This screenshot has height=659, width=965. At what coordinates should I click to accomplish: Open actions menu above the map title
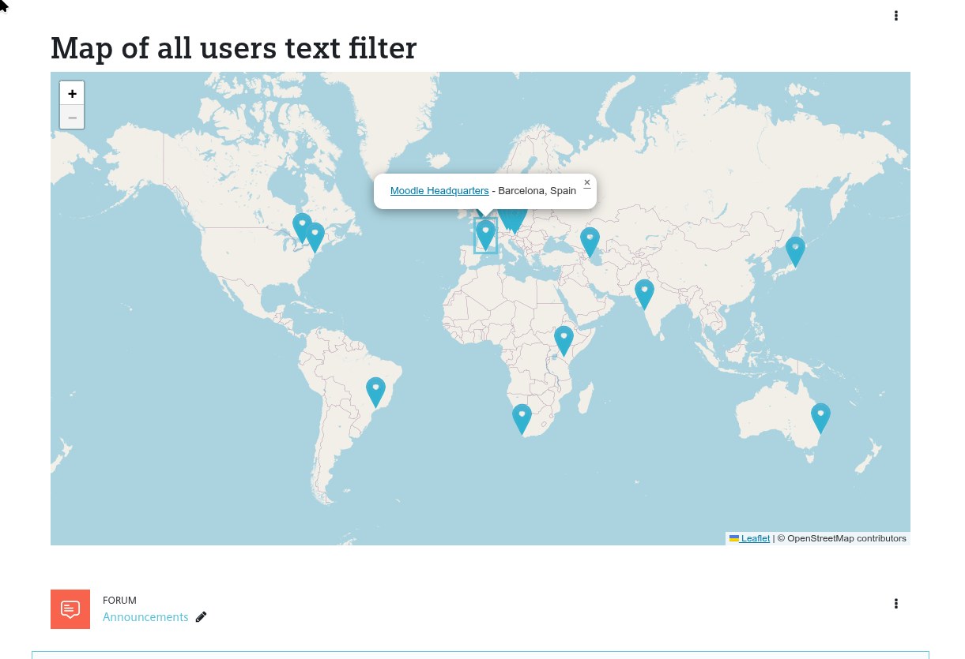(895, 16)
